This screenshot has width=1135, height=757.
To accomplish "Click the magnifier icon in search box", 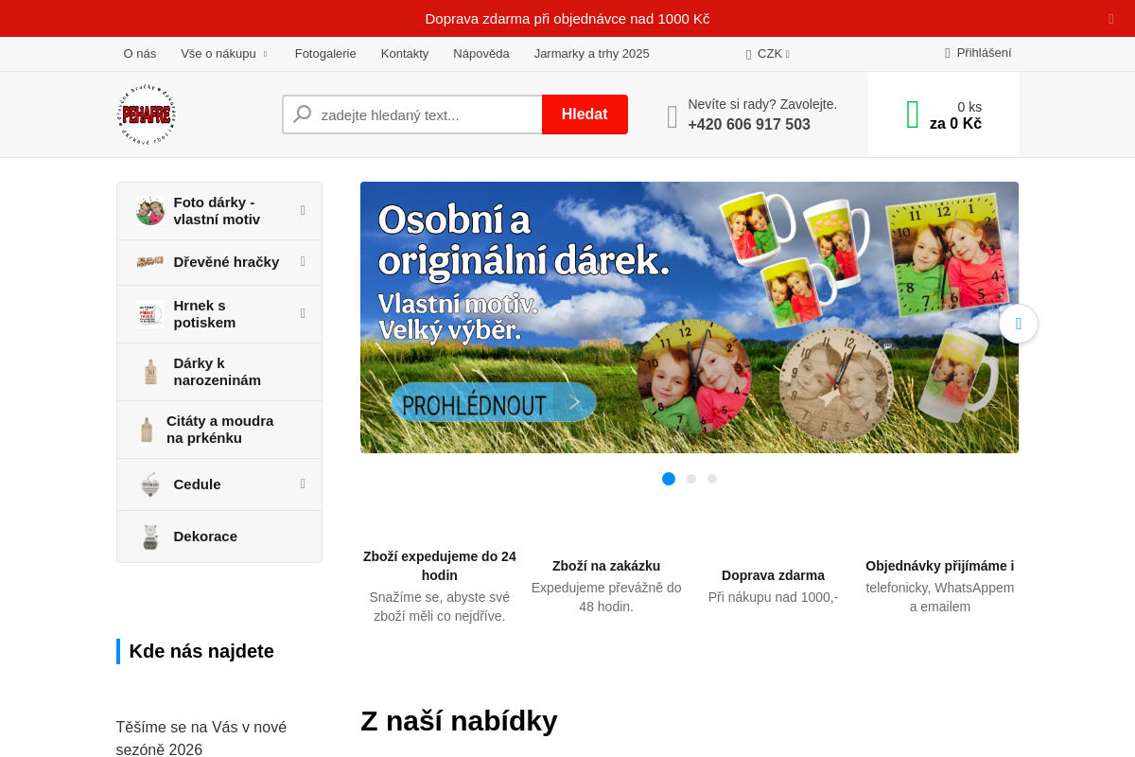I will (x=303, y=114).
